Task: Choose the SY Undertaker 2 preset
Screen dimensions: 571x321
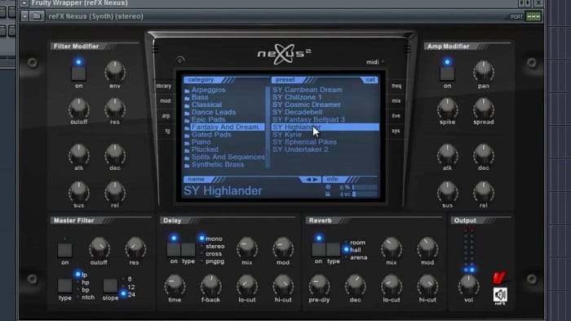Action: (x=300, y=149)
